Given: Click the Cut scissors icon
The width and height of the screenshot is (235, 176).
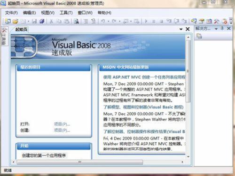Looking at the screenshot, I should click(x=51, y=21).
